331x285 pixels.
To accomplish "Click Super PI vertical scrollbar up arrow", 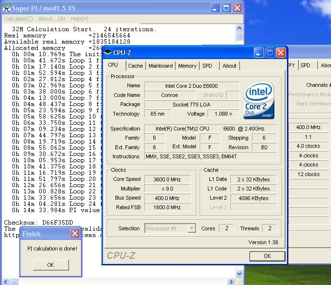I will pyautogui.click(x=239, y=28).
